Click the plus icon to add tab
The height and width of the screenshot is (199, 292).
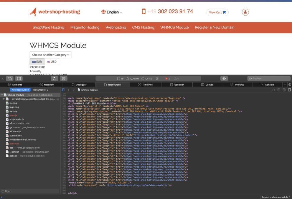tap(285, 85)
